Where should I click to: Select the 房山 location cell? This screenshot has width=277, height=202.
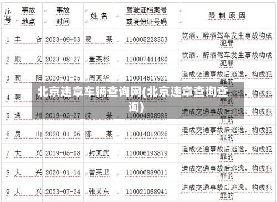tap(28, 134)
